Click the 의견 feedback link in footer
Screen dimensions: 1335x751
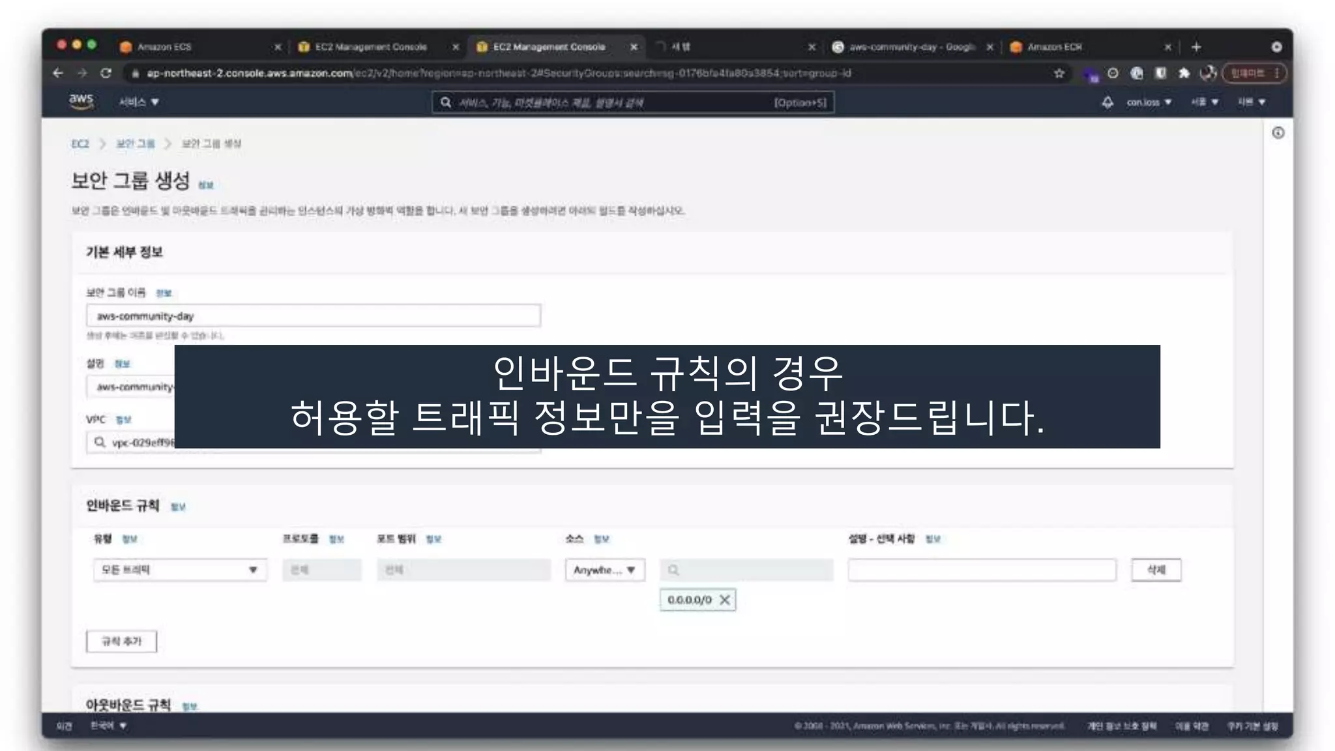[x=64, y=726]
